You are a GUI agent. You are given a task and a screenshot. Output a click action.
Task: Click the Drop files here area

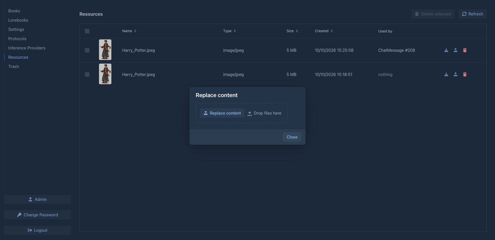point(265,113)
